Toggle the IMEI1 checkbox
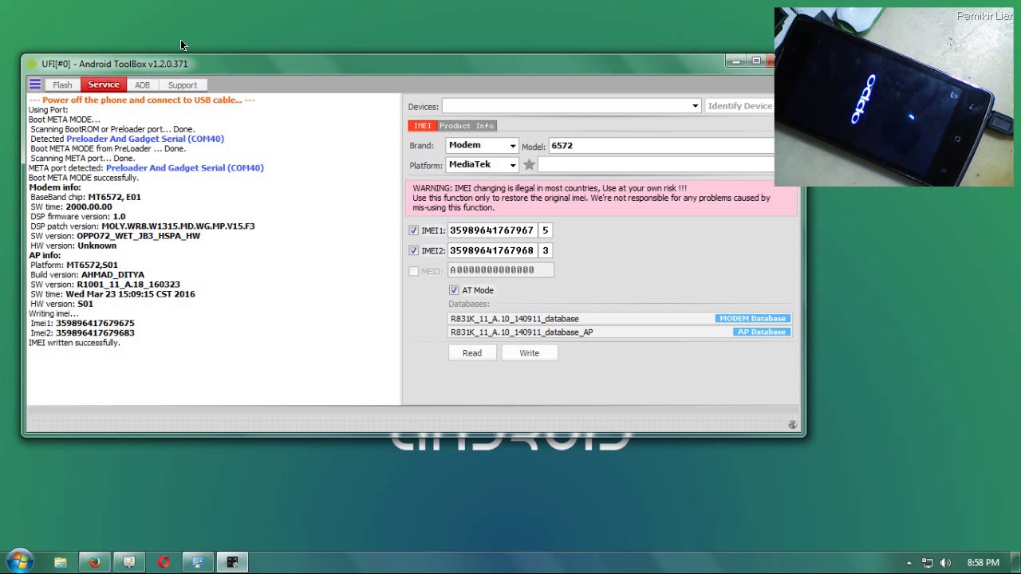The width and height of the screenshot is (1021, 574). (413, 230)
